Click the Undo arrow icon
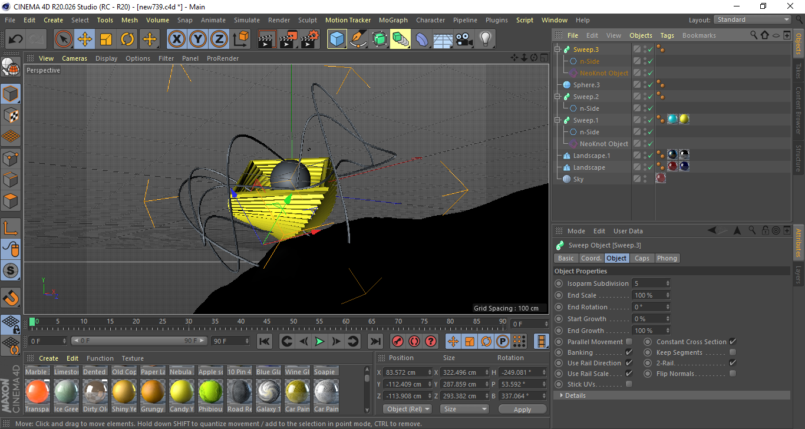805x429 pixels. (16, 39)
